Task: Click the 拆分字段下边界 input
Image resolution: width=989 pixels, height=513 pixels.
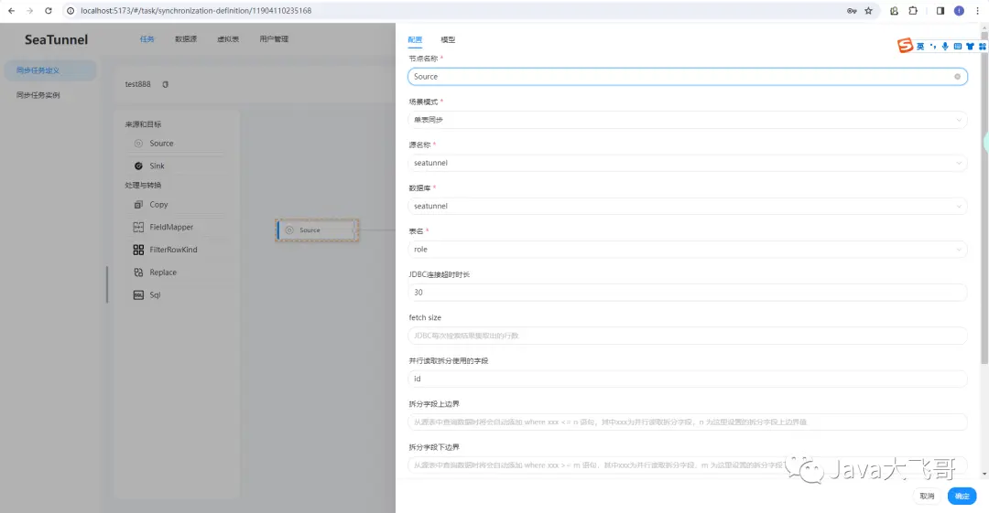Action: [x=688, y=465]
